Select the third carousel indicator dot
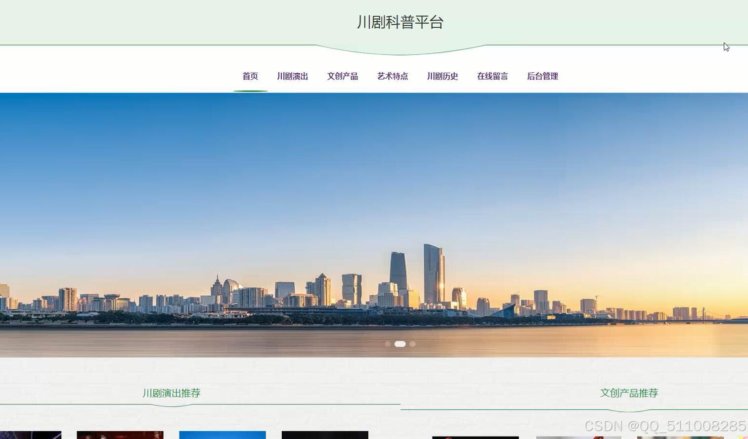This screenshot has height=439, width=748. (x=412, y=344)
